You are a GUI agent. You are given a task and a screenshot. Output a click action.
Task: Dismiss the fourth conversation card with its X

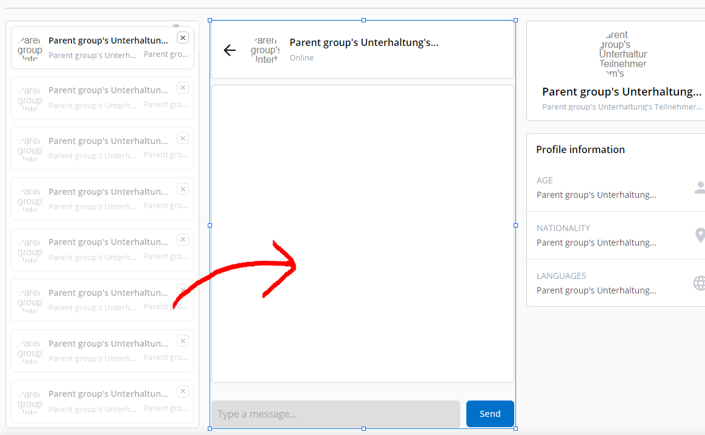[x=183, y=189]
